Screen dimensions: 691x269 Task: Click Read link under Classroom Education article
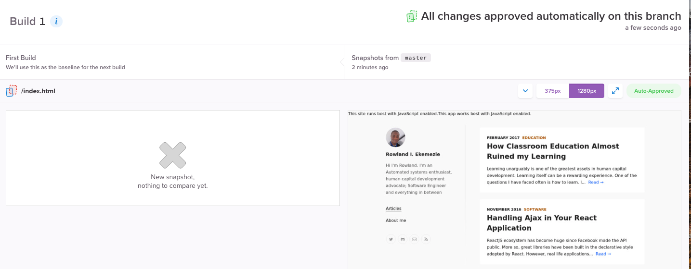pyautogui.click(x=596, y=182)
